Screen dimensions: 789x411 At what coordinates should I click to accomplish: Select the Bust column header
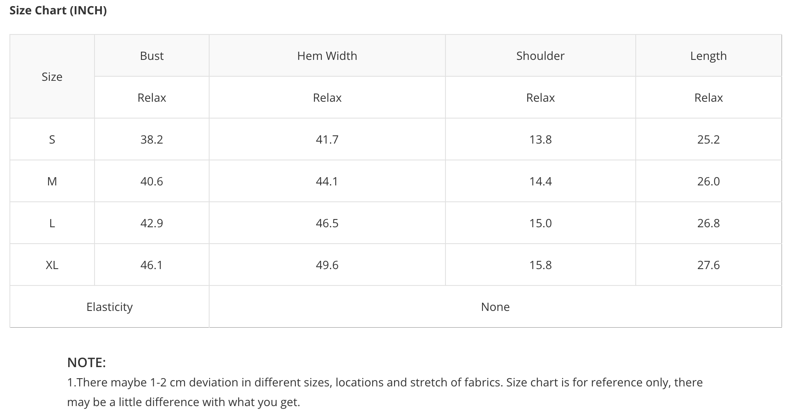click(152, 56)
